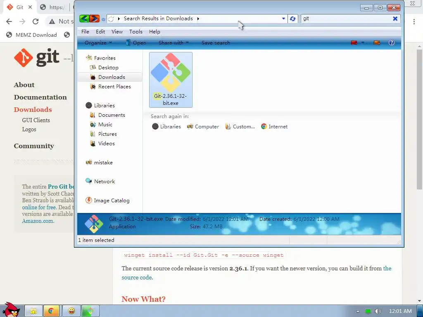Image resolution: width=423 pixels, height=317 pixels.
Task: Click the 12:01 AM taskbar clock
Action: tap(400, 311)
